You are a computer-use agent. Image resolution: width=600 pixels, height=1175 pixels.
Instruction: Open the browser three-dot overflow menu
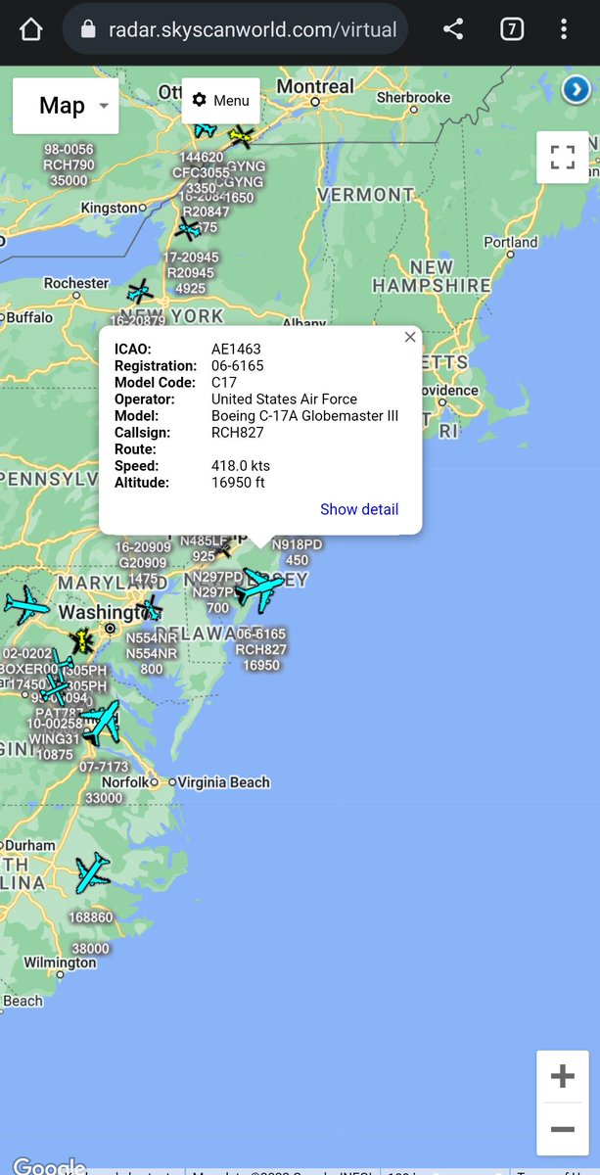coord(564,29)
